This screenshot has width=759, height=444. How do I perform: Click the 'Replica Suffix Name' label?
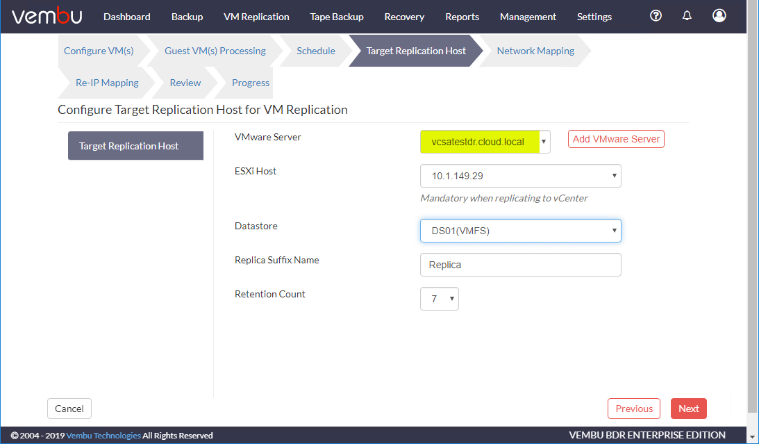[277, 260]
